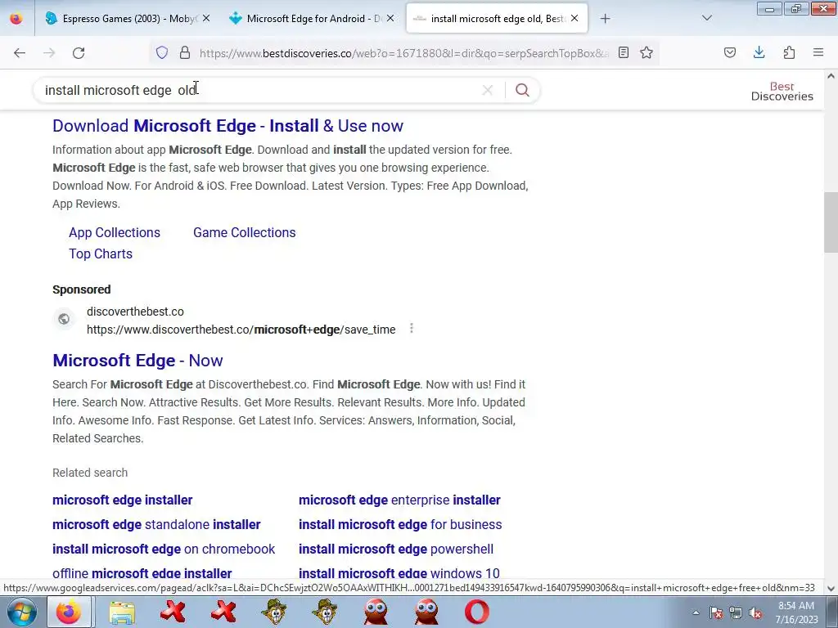
Task: Select microsoft edge enterprise installer search
Action: [x=399, y=500]
